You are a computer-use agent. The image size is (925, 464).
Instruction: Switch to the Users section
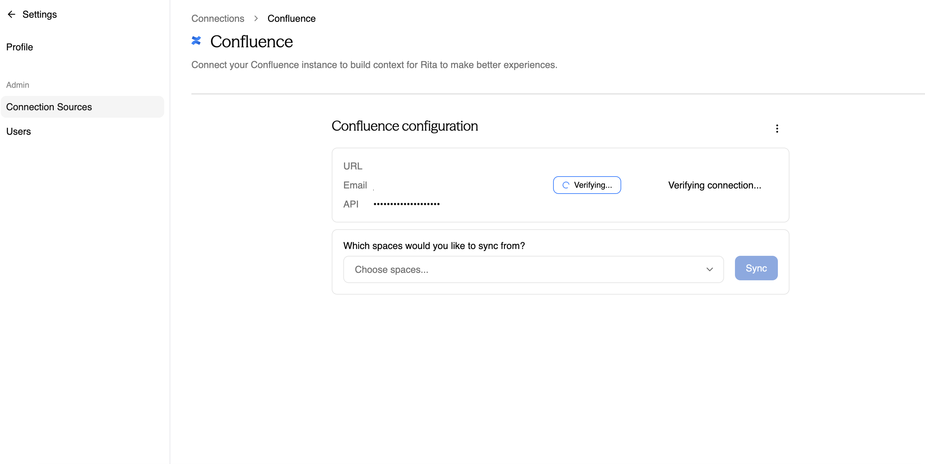tap(18, 131)
